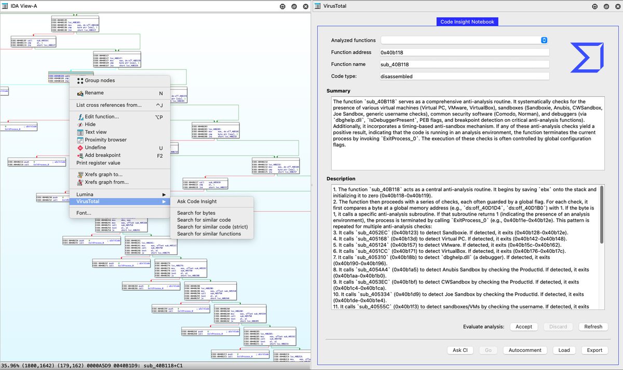Image resolution: width=623 pixels, height=370 pixels.
Task: Open the Font... menu entry
Action: [x=120, y=213]
